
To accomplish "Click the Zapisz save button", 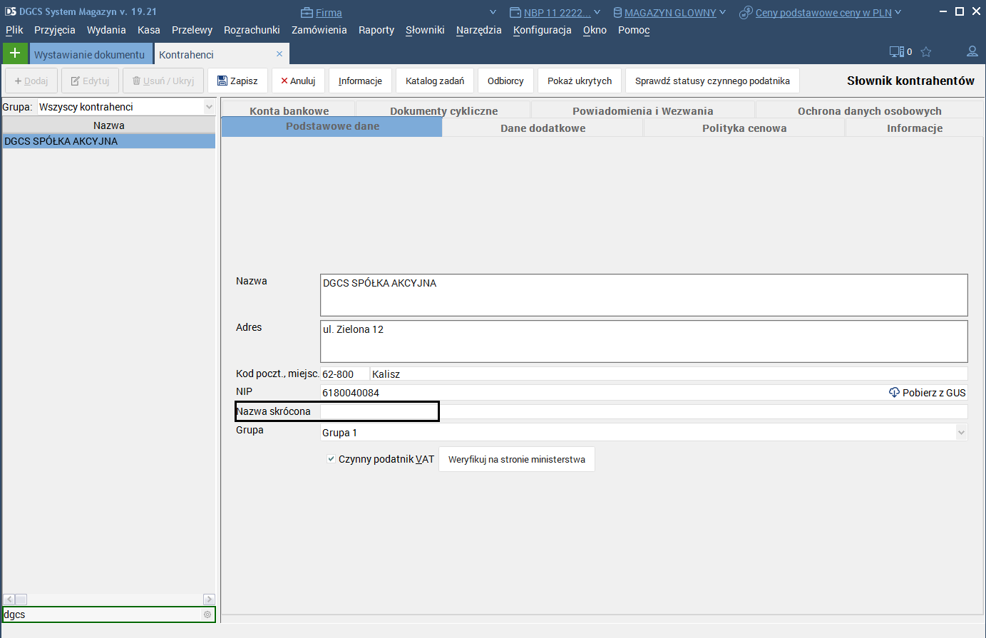I will tap(238, 81).
